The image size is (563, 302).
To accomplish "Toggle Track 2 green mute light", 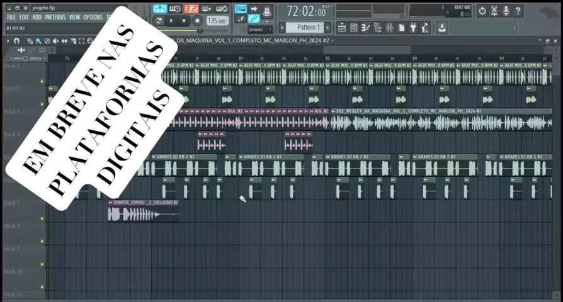I will [42, 104].
